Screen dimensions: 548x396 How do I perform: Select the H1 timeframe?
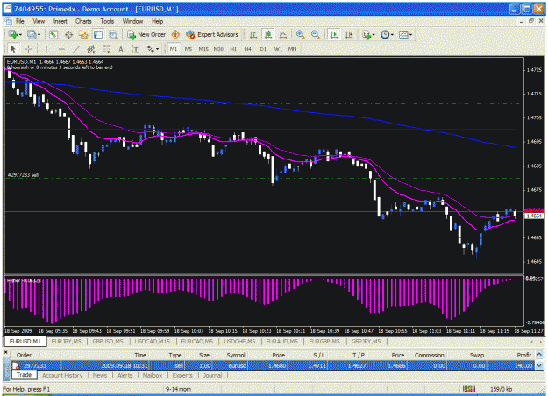pyautogui.click(x=233, y=49)
